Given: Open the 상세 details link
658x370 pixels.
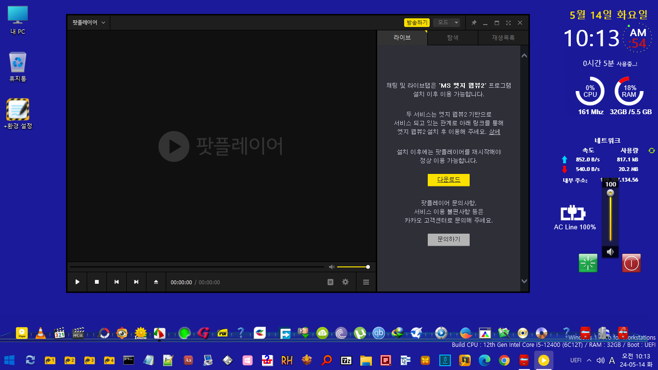Looking at the screenshot, I should 495,132.
